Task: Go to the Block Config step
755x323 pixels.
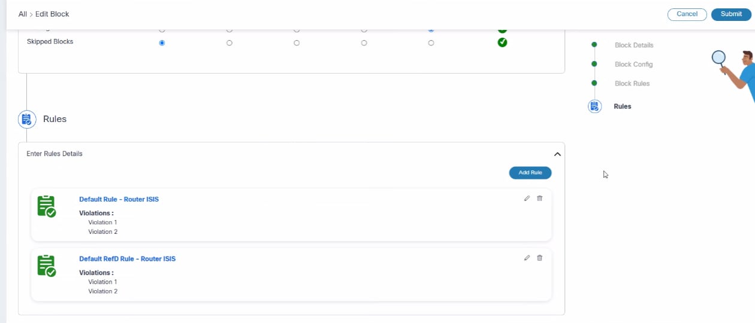Action: coord(633,65)
